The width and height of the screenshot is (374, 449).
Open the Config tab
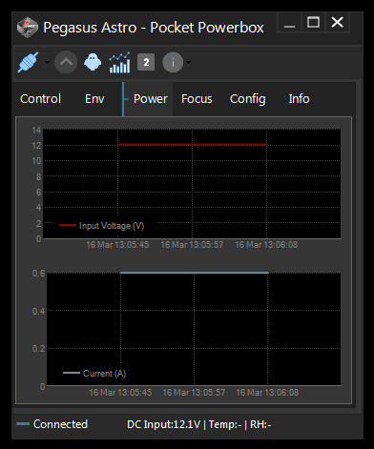click(x=248, y=99)
